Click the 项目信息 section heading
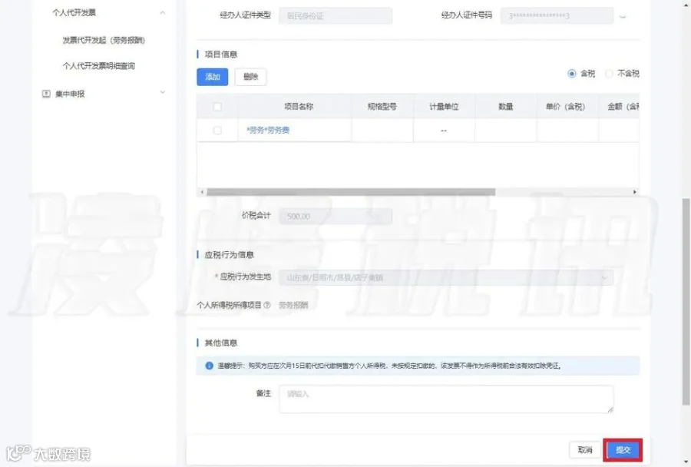 221,55
